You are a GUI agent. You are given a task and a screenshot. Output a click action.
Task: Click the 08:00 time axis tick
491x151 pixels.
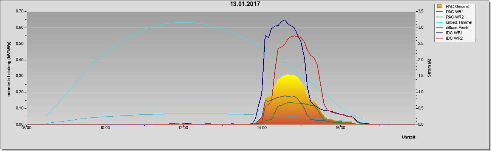point(26,128)
